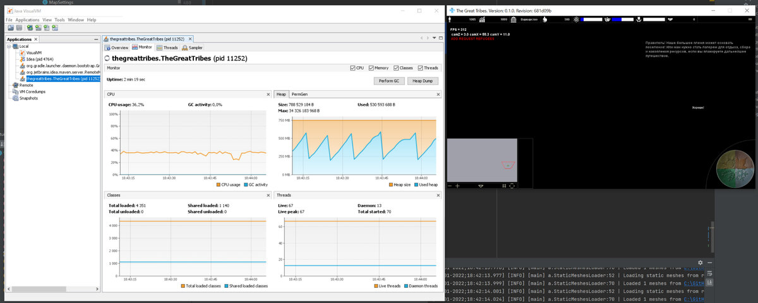This screenshot has width=758, height=303.
Task: Click the IDE log panel gear icon
Action: click(x=700, y=262)
